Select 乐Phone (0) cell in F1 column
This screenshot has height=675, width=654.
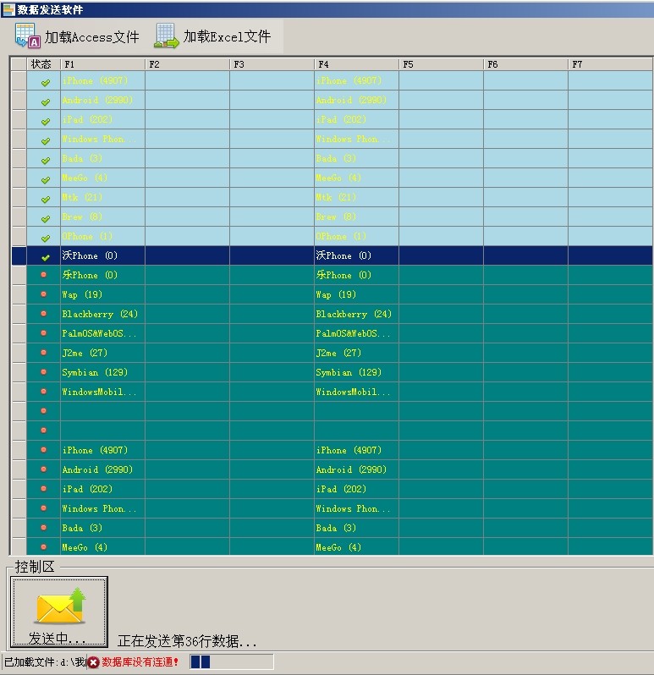[x=102, y=275]
